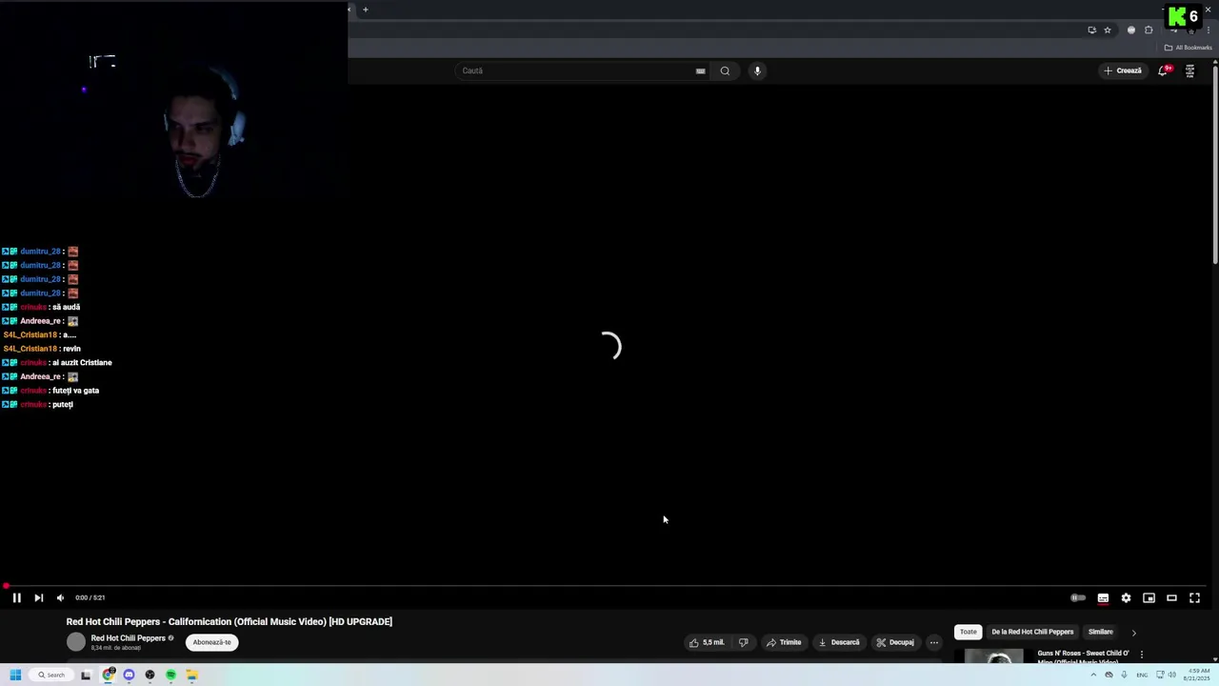The width and height of the screenshot is (1219, 686).
Task: Open the YouTube notifications bell
Action: [1163, 71]
